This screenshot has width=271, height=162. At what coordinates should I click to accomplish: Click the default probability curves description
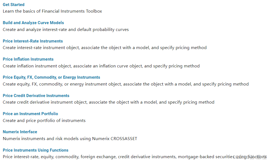(x=66, y=30)
